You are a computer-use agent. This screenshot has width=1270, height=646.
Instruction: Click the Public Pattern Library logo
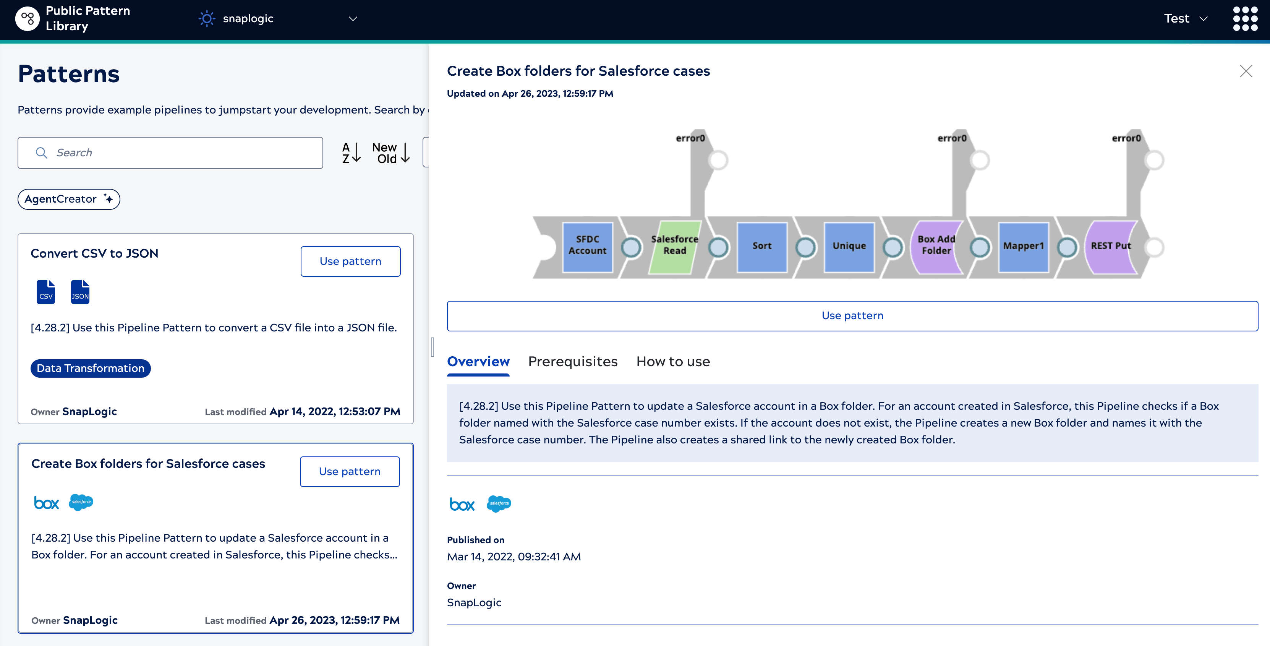[x=28, y=19]
